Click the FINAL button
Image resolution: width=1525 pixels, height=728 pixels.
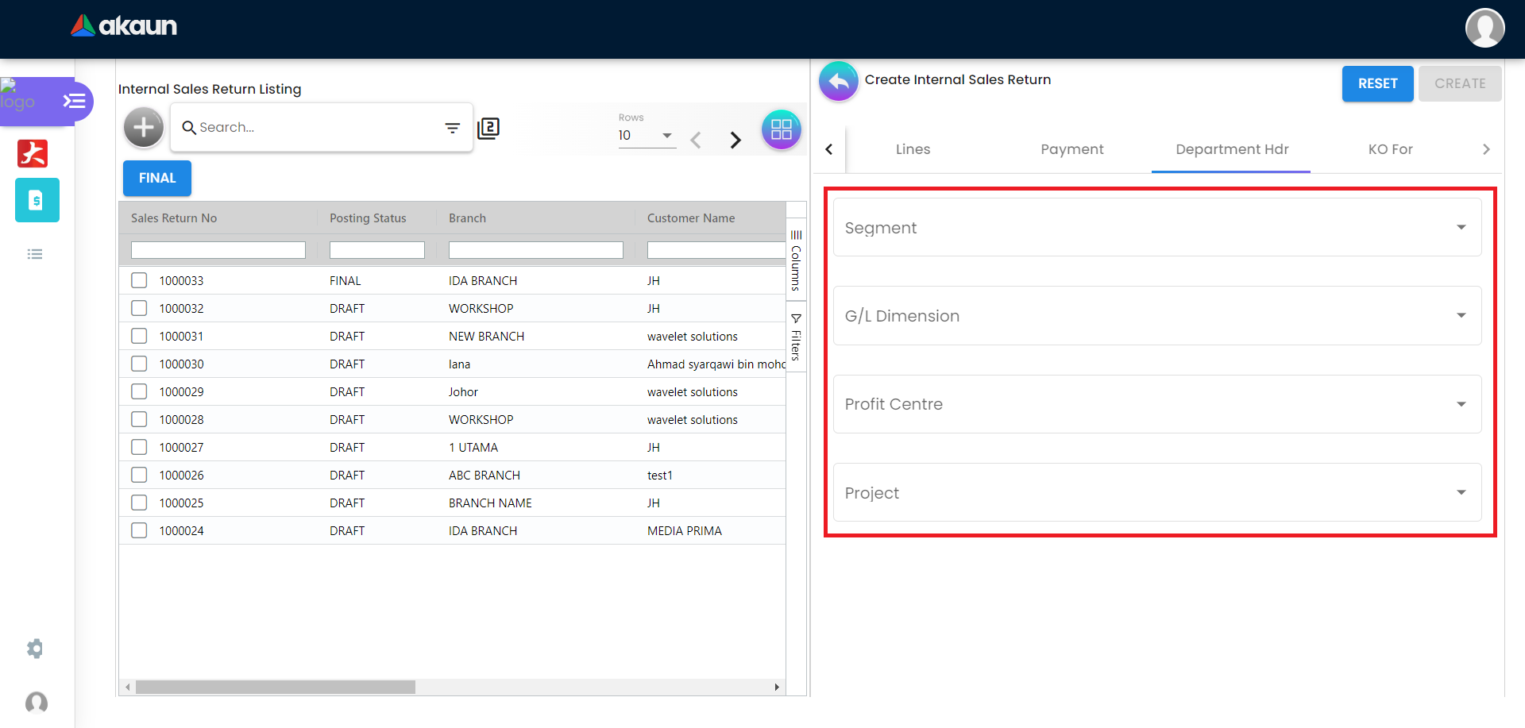157,178
